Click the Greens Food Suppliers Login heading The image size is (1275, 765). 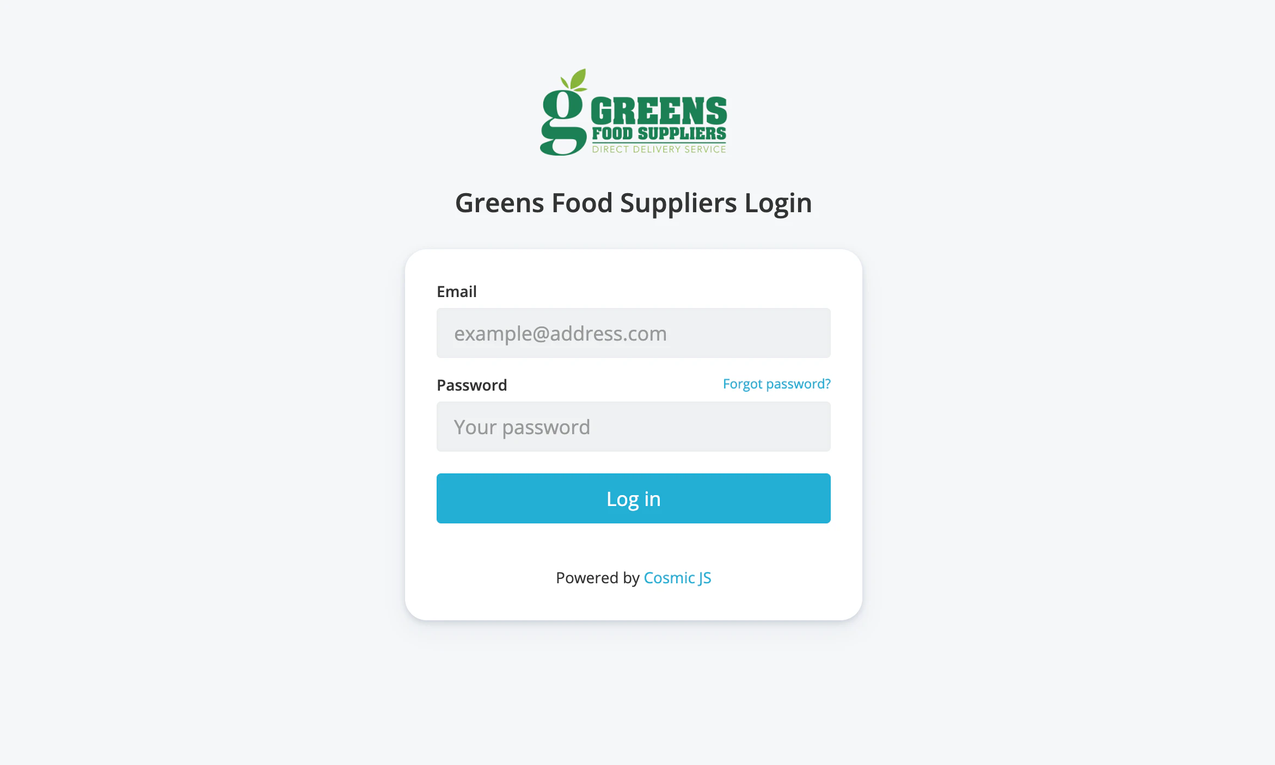click(634, 203)
